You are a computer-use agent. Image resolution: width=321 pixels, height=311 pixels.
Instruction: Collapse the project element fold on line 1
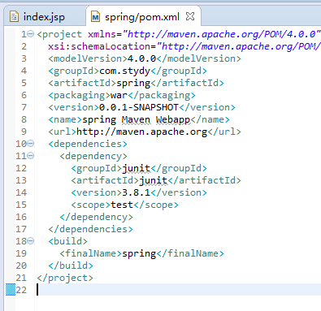pos(31,34)
